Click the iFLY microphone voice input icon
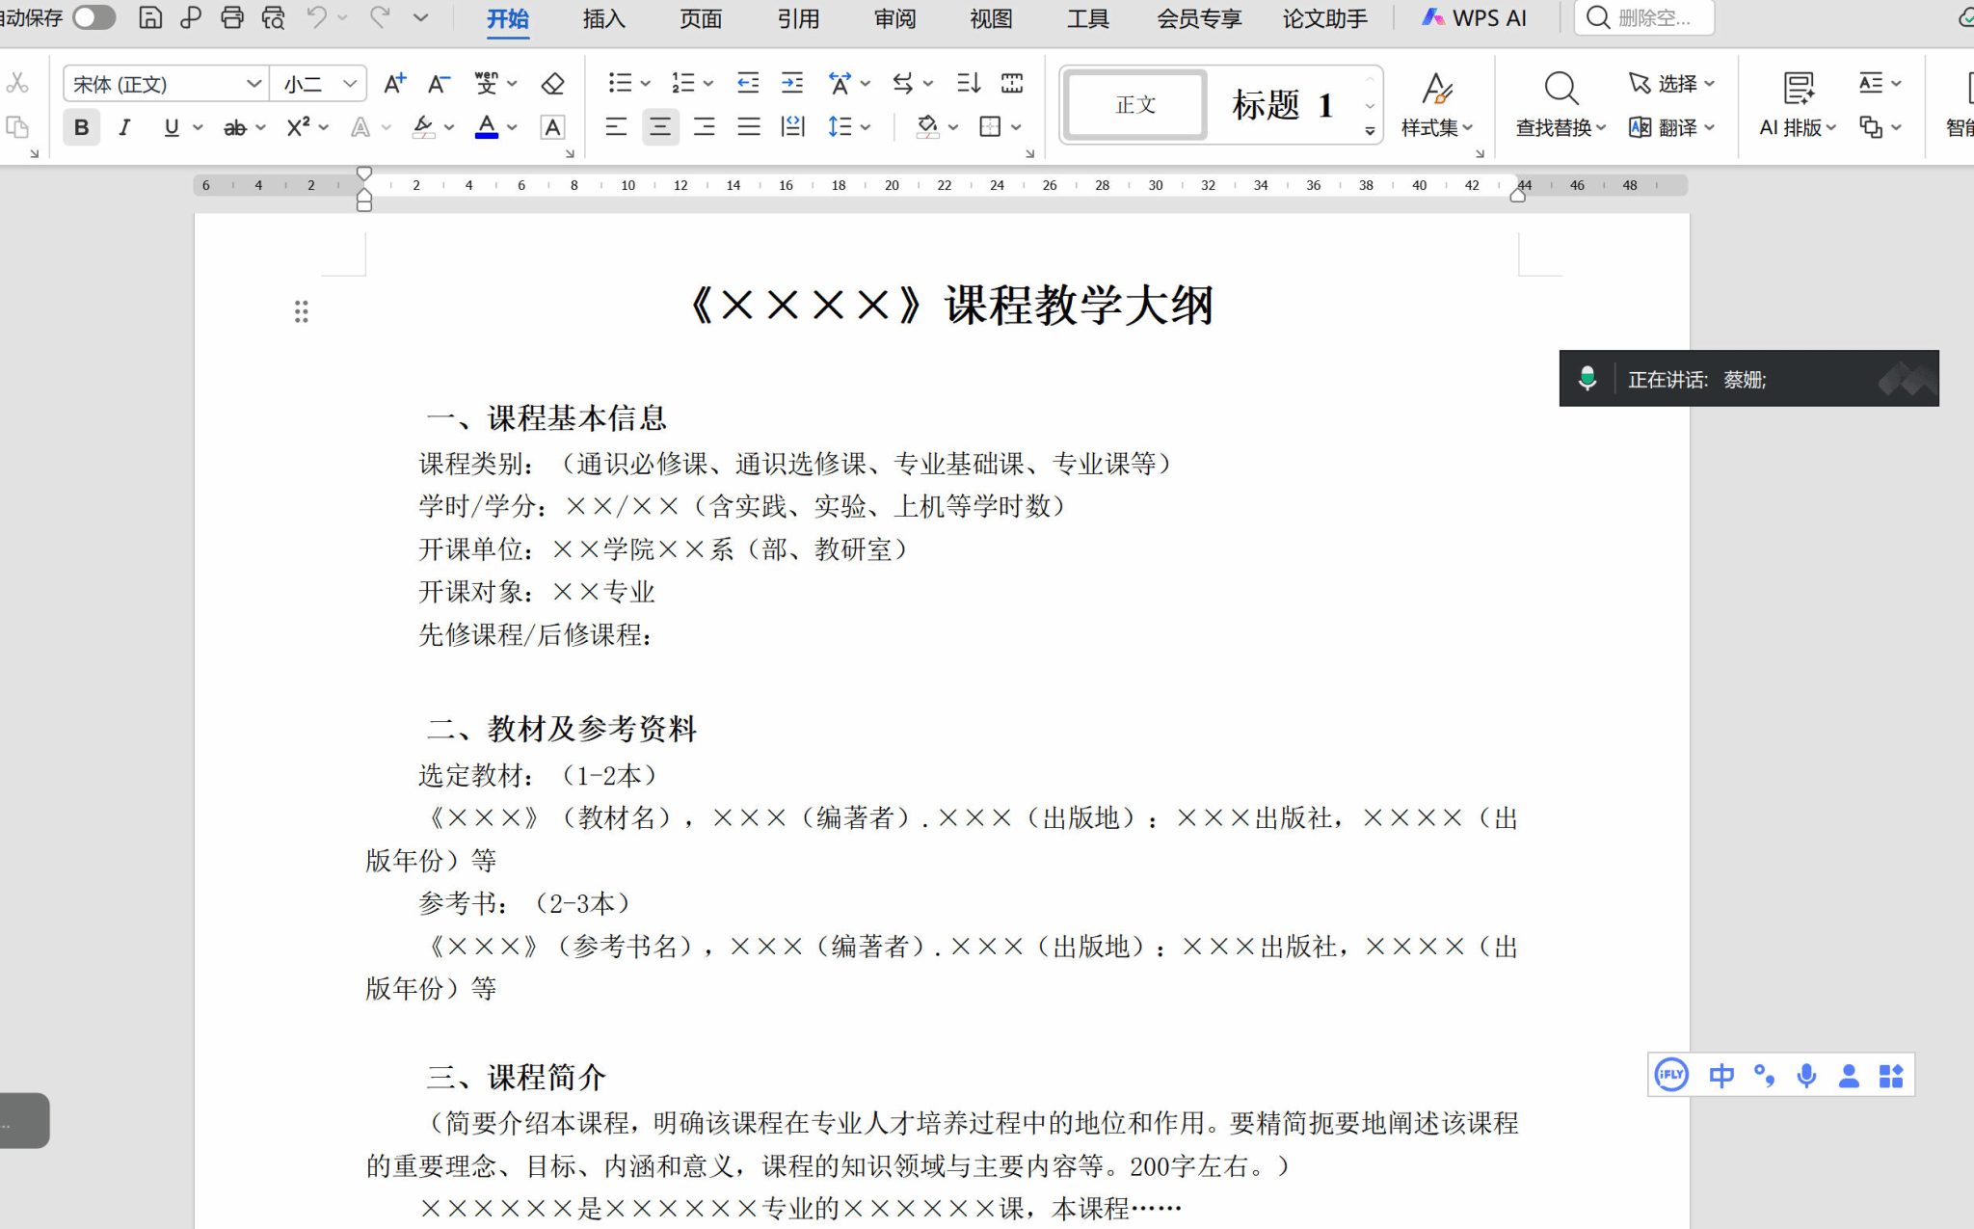The image size is (1974, 1229). pyautogui.click(x=1806, y=1076)
